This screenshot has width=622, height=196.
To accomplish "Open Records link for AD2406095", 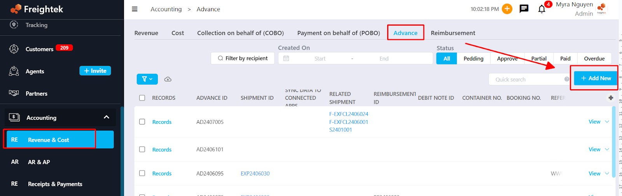I will [162, 173].
